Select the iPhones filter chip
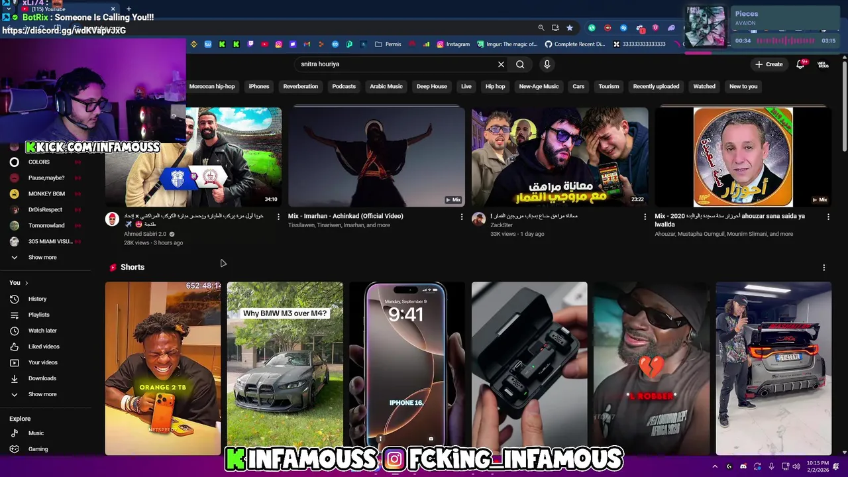 click(x=259, y=86)
